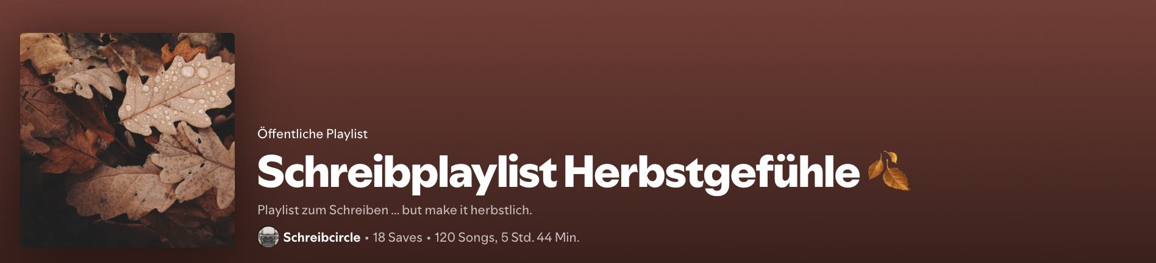Open the oak leaves playlist cover image
This screenshot has height=263, width=1156.
point(127,140)
